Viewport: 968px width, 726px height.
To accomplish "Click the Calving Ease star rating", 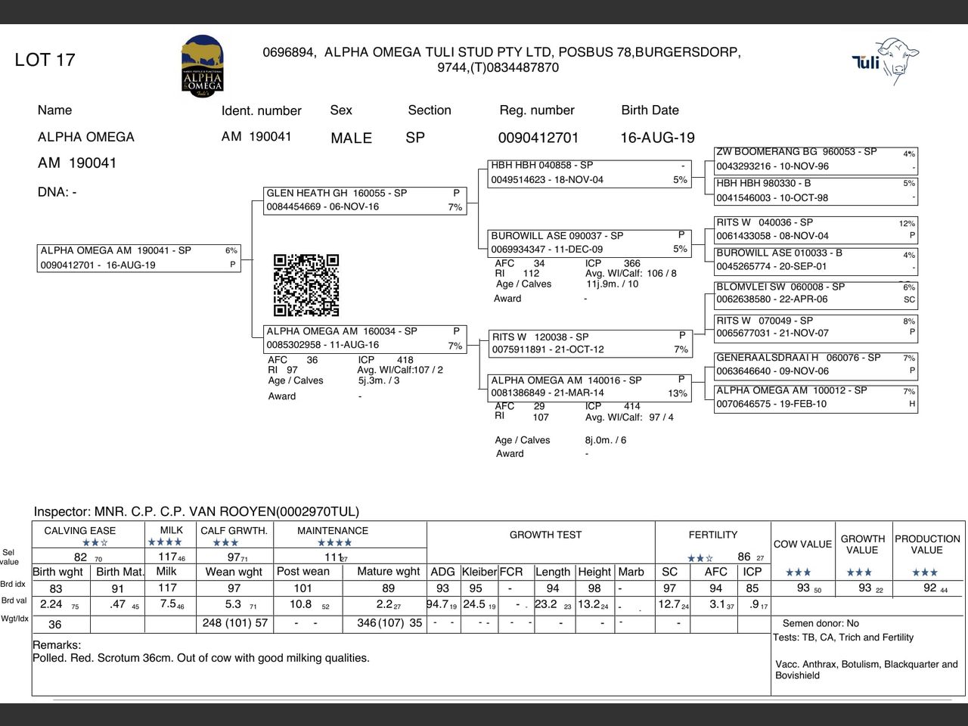I will coord(95,543).
